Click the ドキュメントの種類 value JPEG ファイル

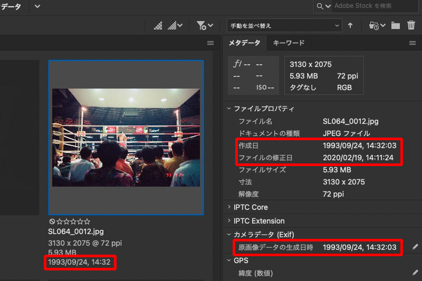[346, 133]
